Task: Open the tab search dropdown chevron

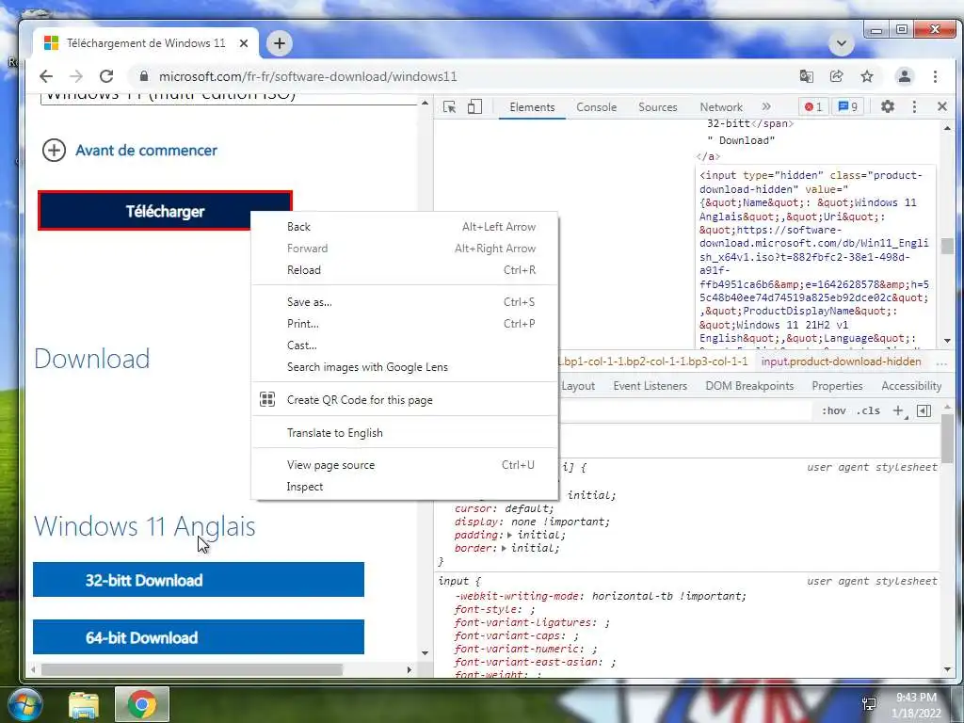Action: [841, 43]
